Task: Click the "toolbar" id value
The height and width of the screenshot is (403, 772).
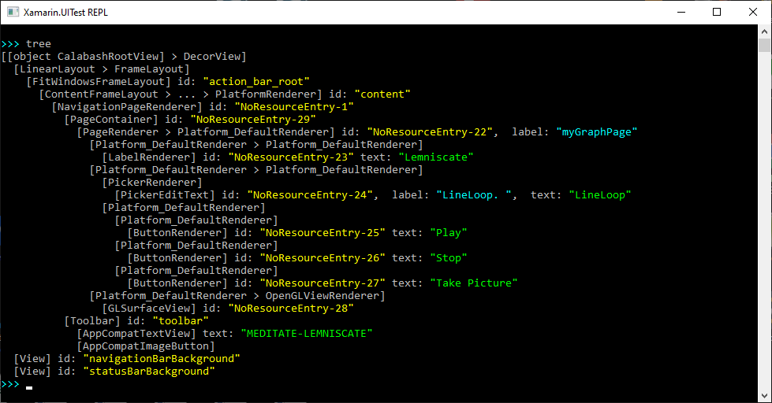Action: pos(181,321)
